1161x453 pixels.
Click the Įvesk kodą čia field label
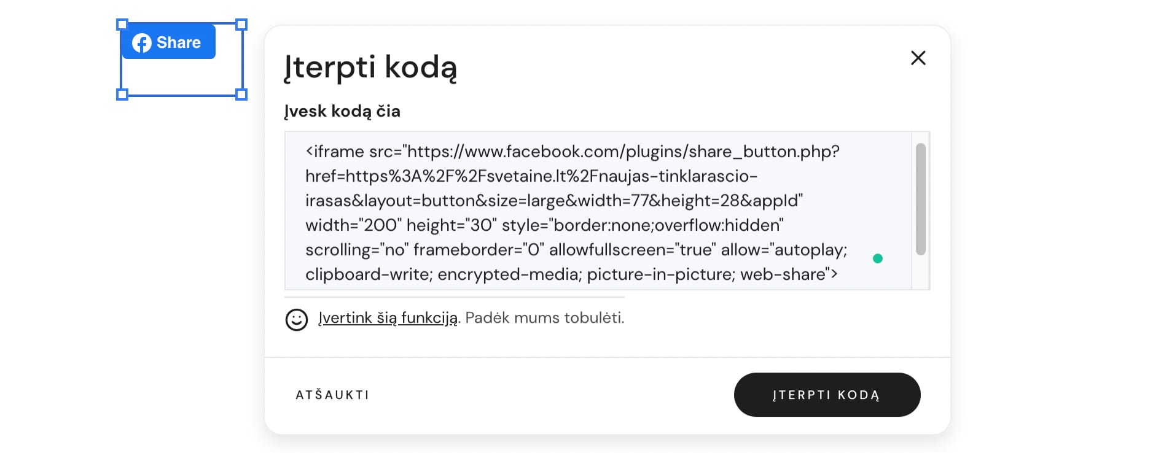[342, 111]
